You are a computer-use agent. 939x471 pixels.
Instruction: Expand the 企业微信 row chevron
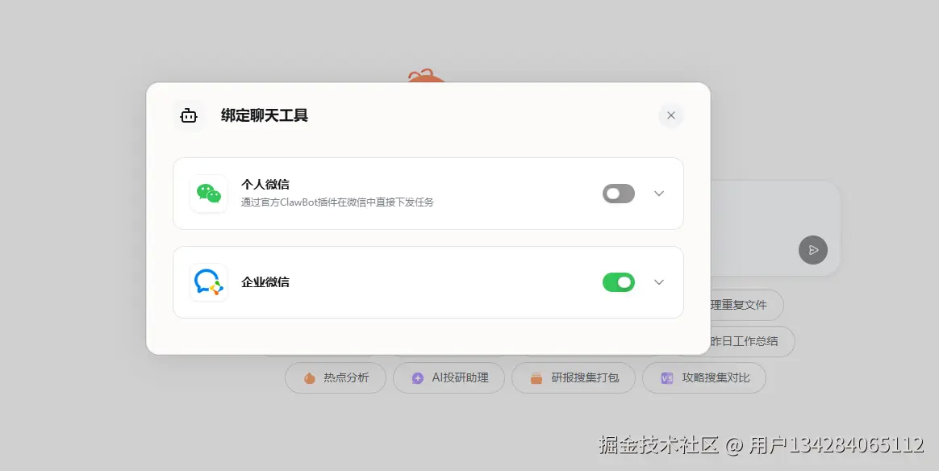659,282
